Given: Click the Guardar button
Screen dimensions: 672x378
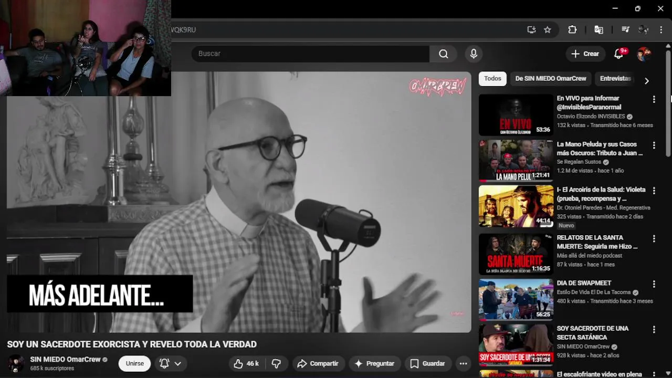Looking at the screenshot, I should coord(427,363).
